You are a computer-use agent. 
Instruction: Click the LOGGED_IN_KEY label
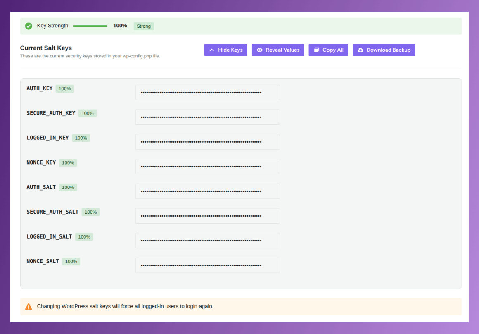pyautogui.click(x=47, y=138)
